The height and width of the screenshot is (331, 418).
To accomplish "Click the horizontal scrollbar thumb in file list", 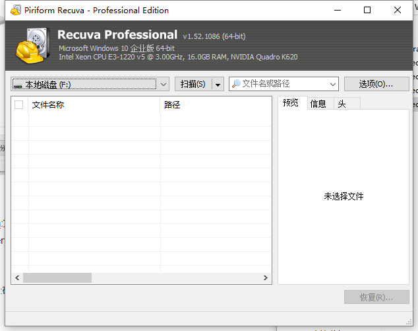I will point(57,278).
